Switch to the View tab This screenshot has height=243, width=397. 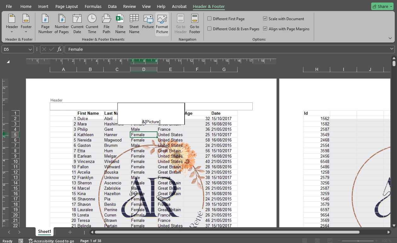(146, 6)
